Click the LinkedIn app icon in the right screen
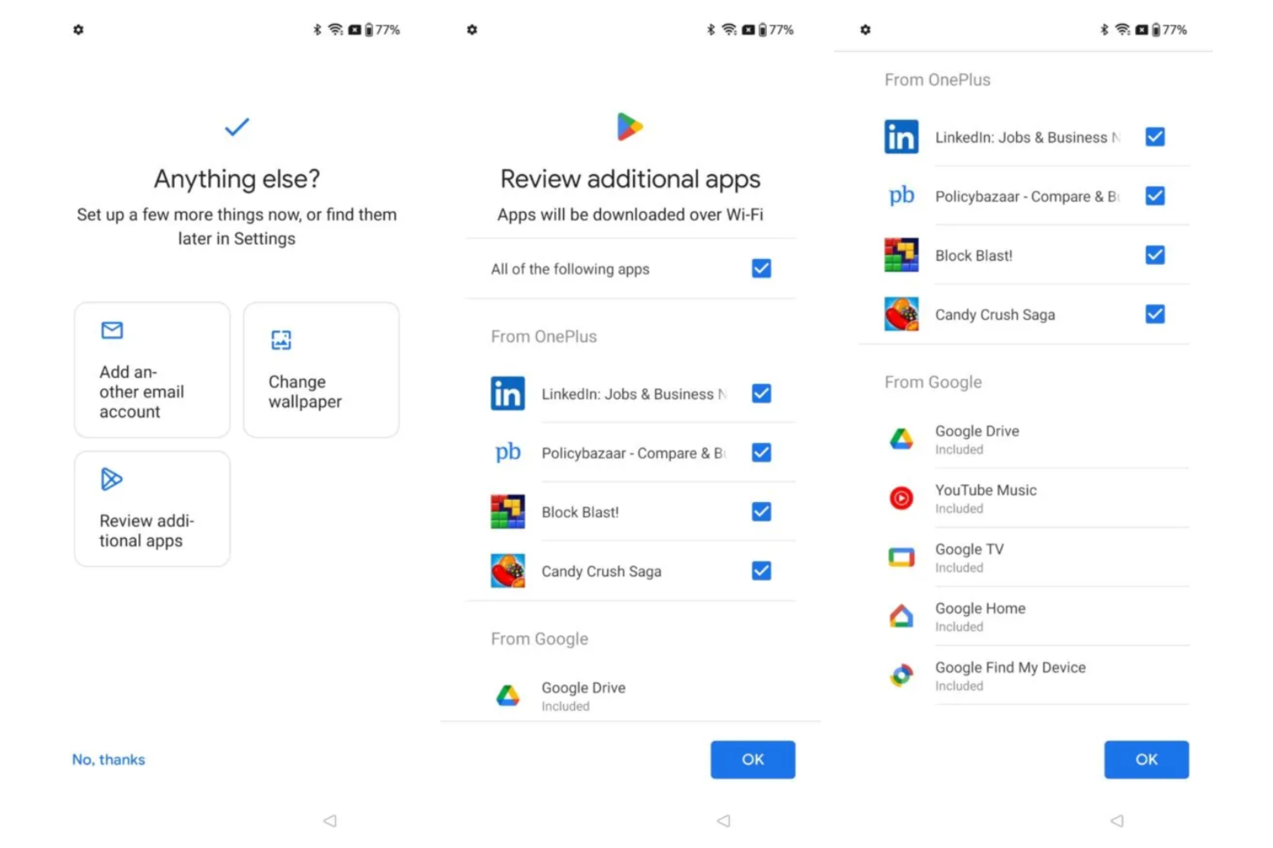Viewport: 1273px width, 848px height. (901, 137)
